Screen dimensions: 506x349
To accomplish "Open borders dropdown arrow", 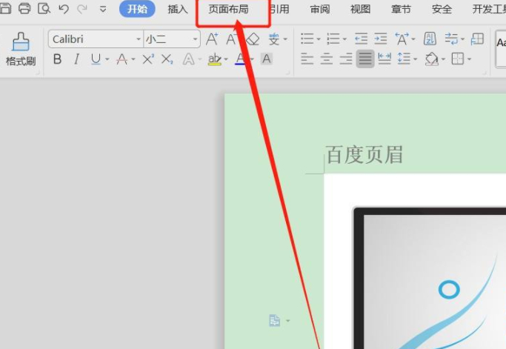I will coord(469,59).
